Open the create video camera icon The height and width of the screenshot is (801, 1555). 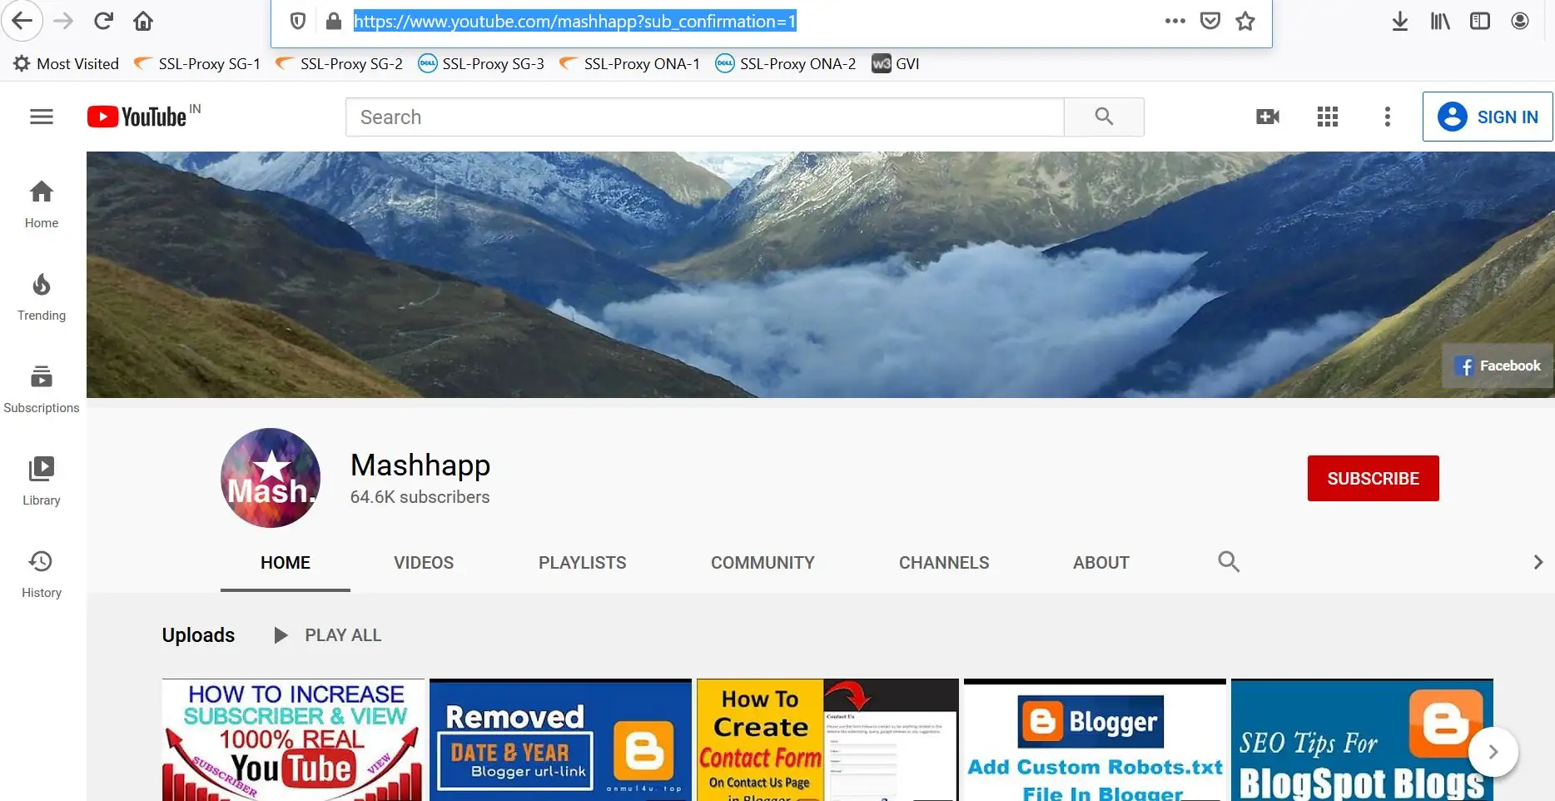coord(1267,117)
